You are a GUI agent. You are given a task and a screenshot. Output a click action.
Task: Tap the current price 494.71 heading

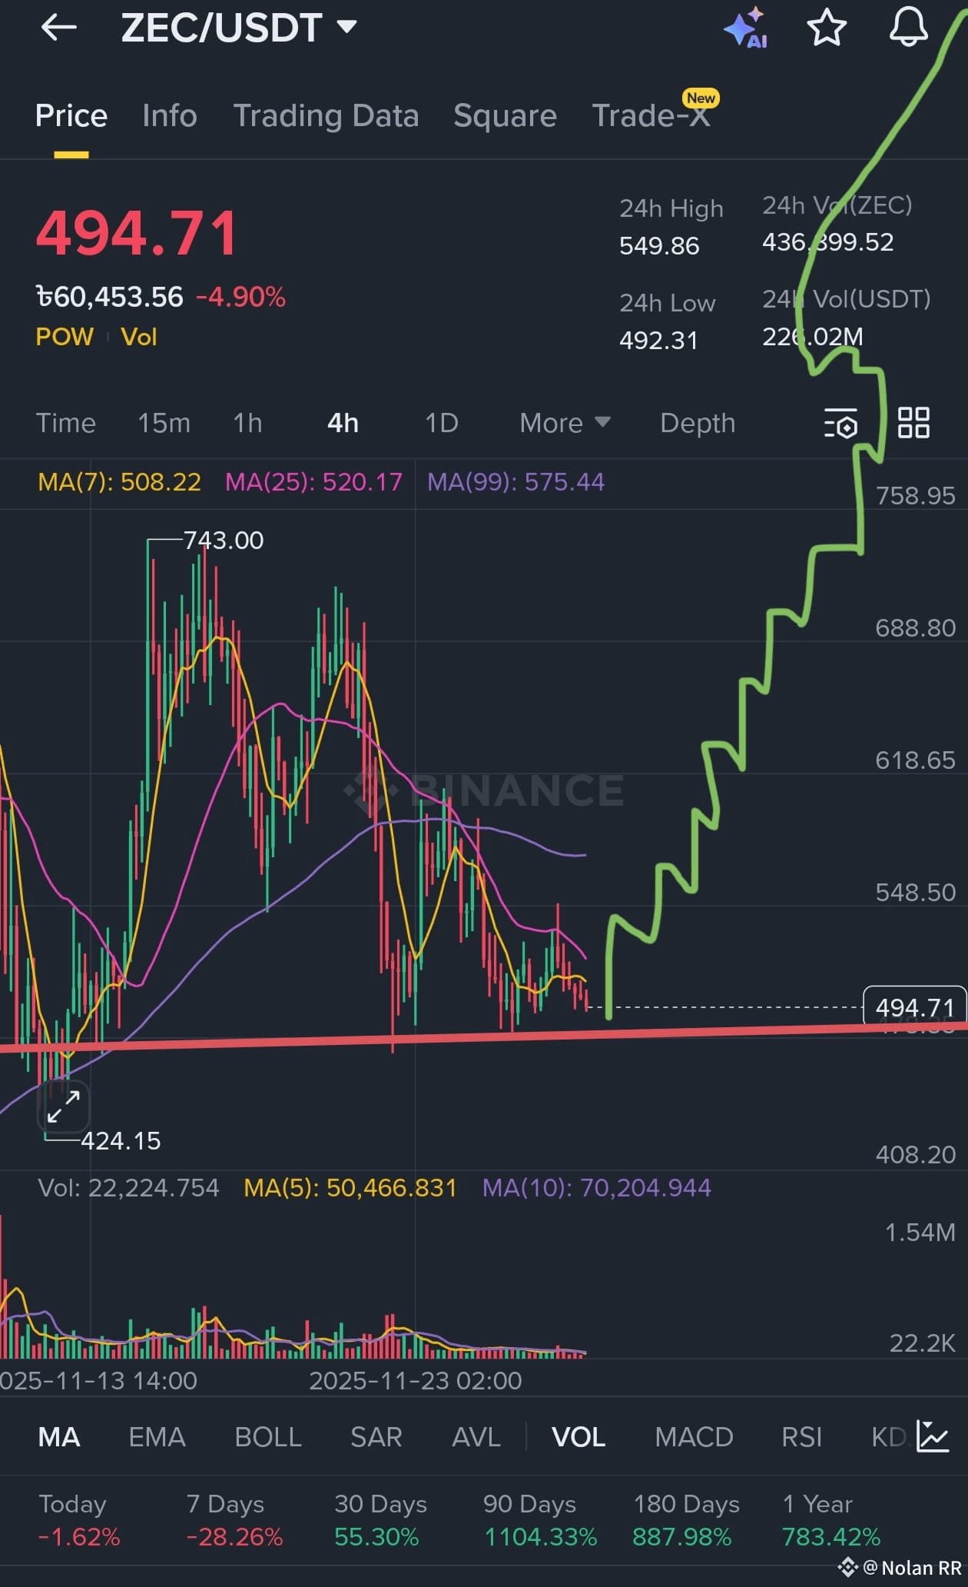[x=137, y=233]
